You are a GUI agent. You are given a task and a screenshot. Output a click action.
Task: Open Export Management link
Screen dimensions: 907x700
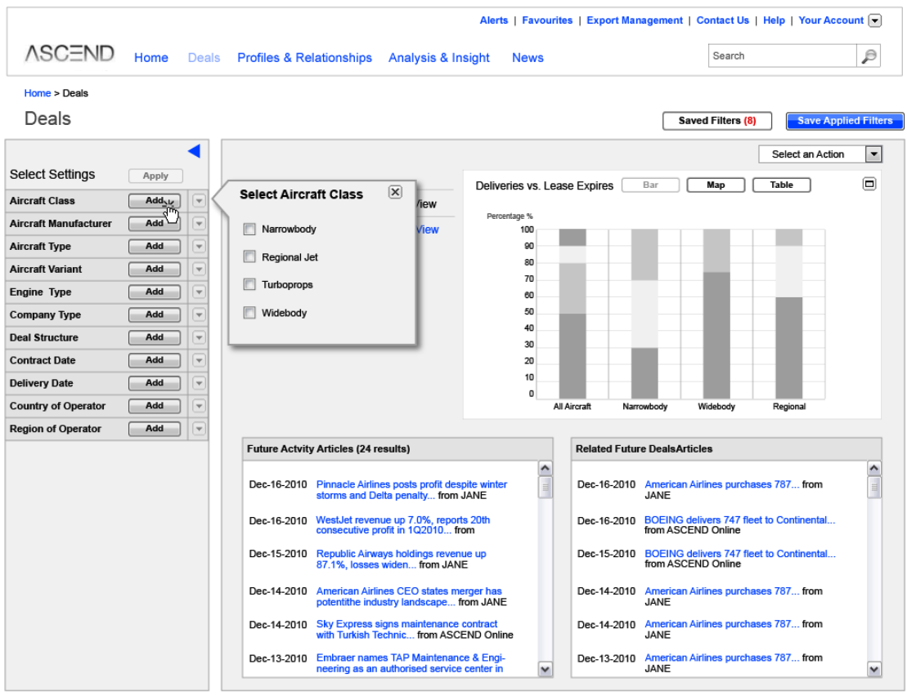(x=635, y=20)
